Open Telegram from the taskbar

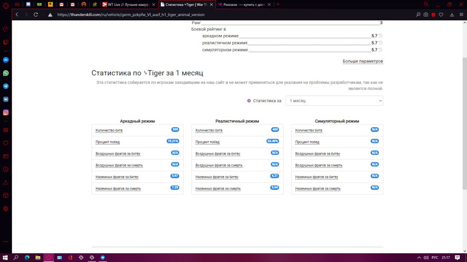[x=103, y=257]
